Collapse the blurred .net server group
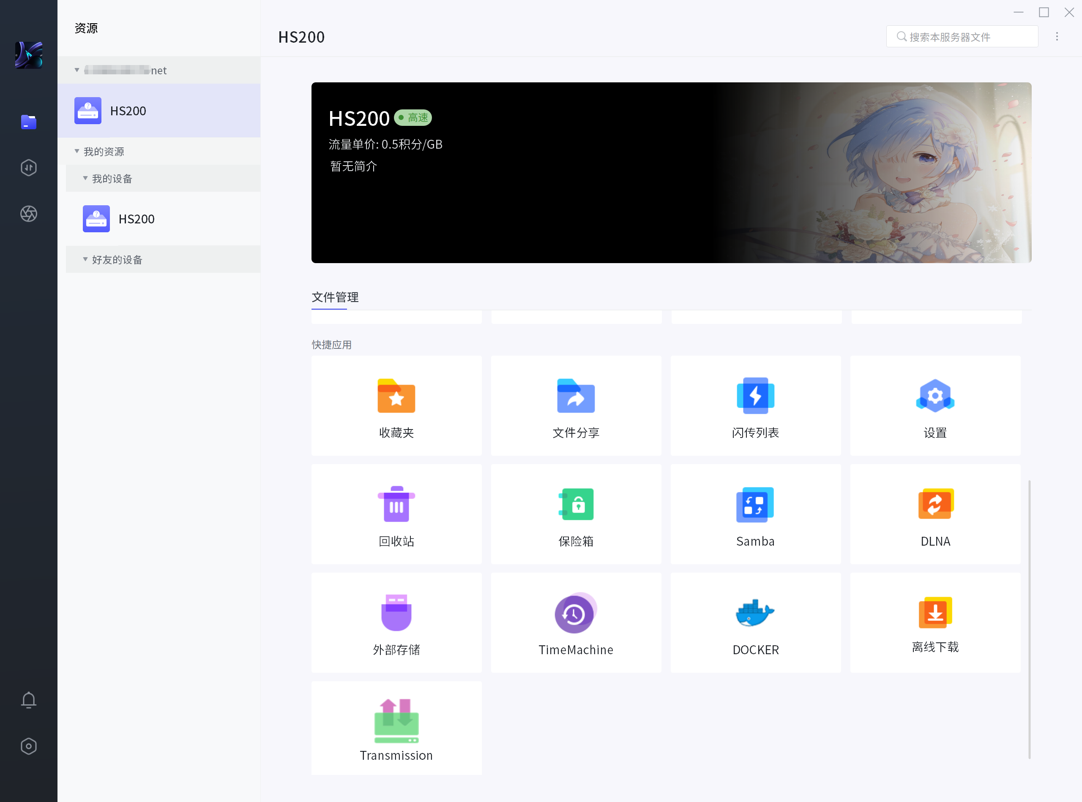 click(77, 71)
